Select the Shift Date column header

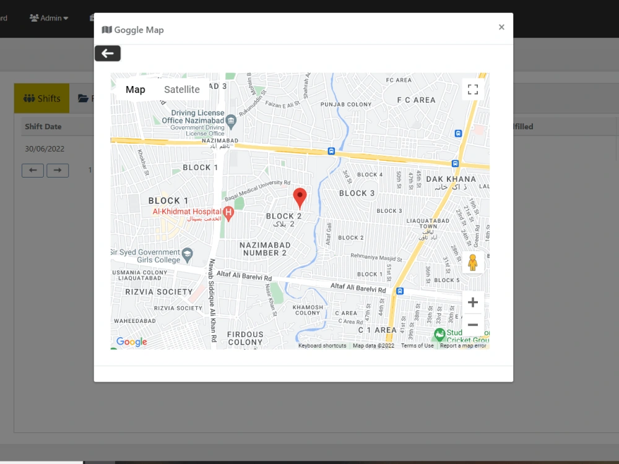point(43,126)
